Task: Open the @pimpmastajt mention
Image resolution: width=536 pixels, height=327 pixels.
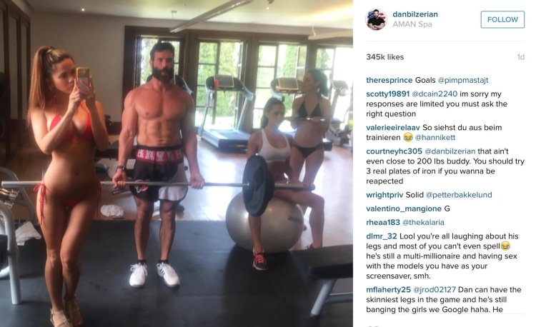Action: click(x=463, y=80)
